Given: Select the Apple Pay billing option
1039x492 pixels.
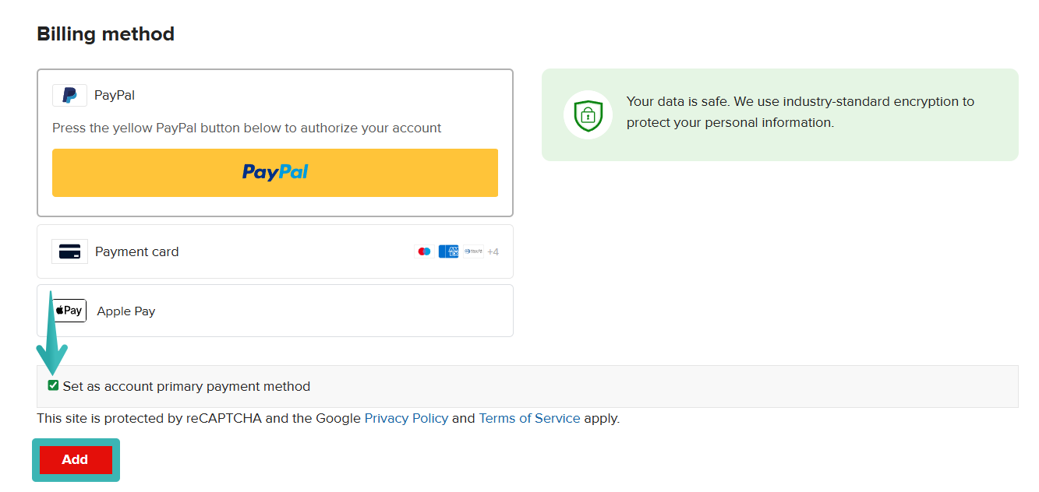Looking at the screenshot, I should tap(274, 310).
